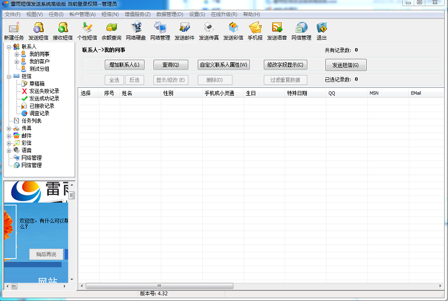The image size is (448, 301).
Task: Expand the 我的客户 tree node
Action: [17, 62]
